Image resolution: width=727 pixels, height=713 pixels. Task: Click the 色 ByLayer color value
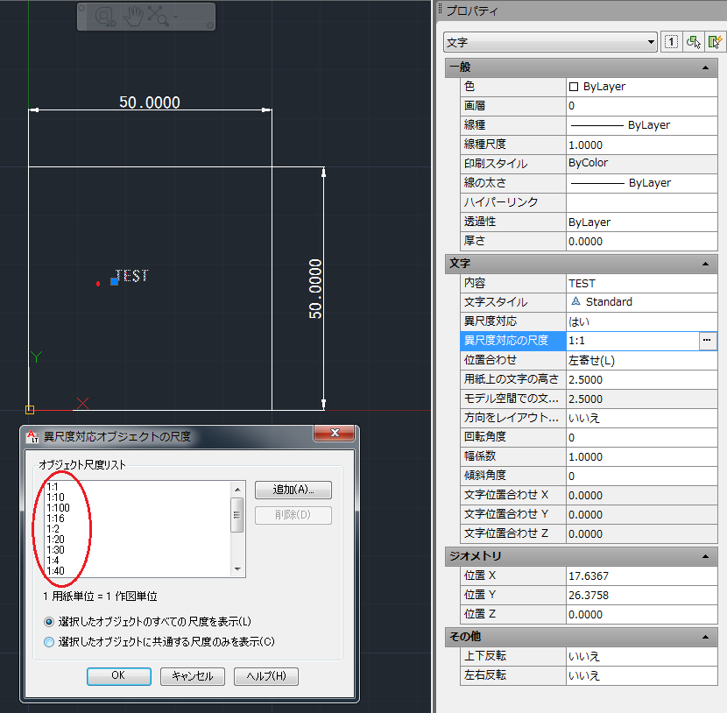[641, 87]
